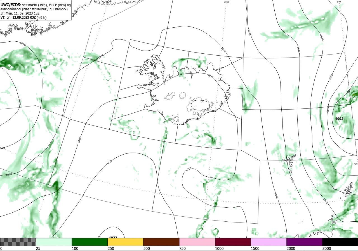Click the '1020' isobar label

109,162
